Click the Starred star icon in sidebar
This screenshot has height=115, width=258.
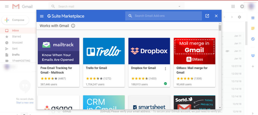tap(7, 37)
